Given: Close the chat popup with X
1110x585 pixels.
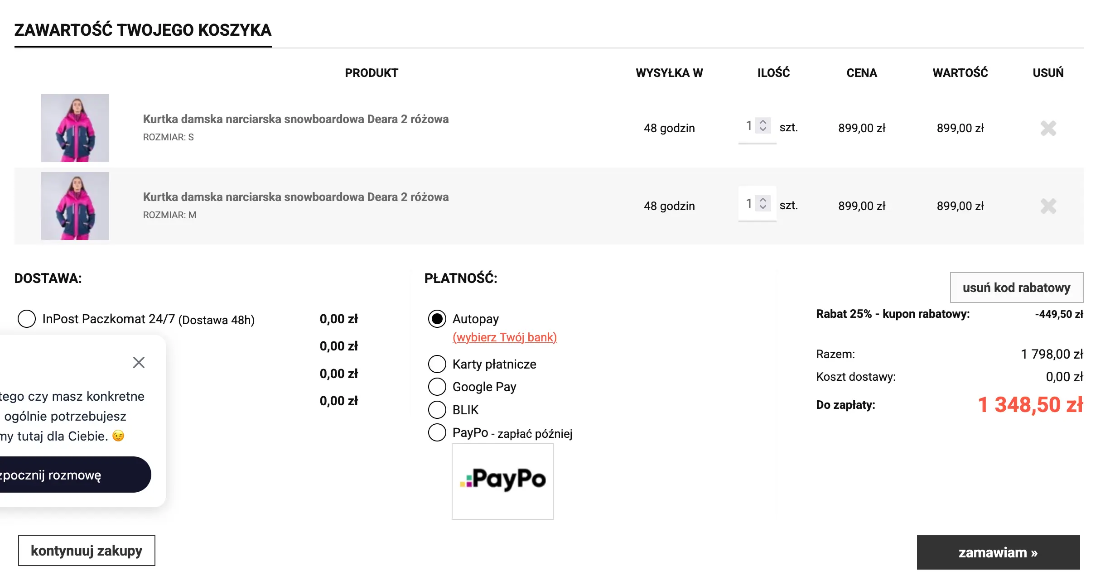Looking at the screenshot, I should [x=139, y=362].
